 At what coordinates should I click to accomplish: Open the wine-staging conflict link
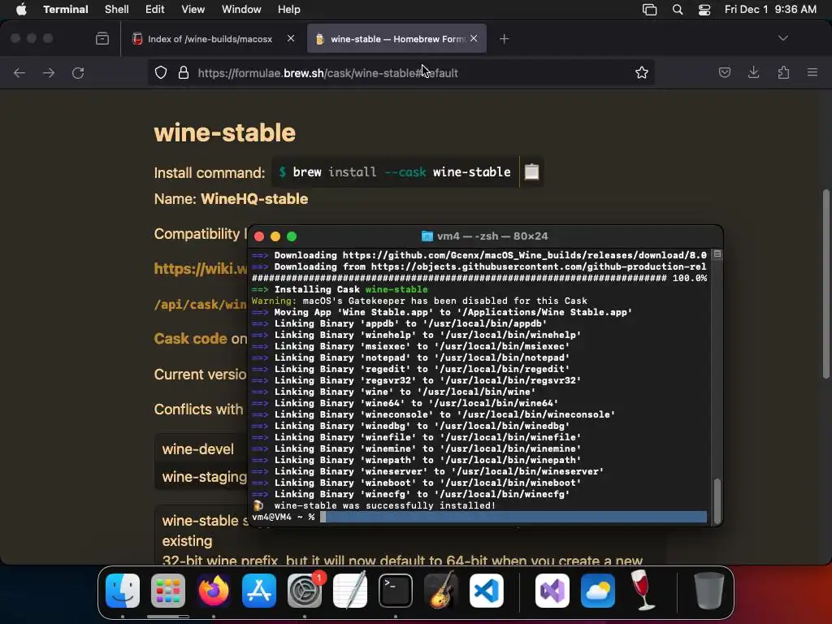pos(204,476)
